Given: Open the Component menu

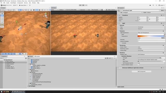Looking at the screenshot, I should tap(20, 3).
